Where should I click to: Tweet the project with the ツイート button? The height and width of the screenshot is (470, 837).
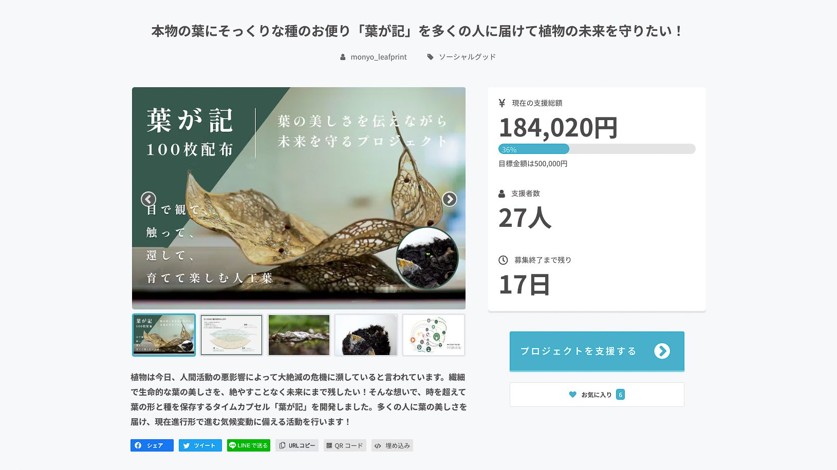point(200,445)
